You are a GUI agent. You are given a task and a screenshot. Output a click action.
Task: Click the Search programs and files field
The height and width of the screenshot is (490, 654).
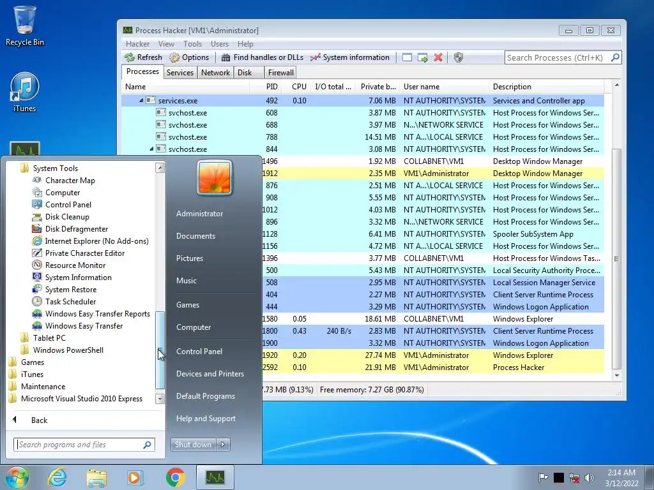[84, 445]
